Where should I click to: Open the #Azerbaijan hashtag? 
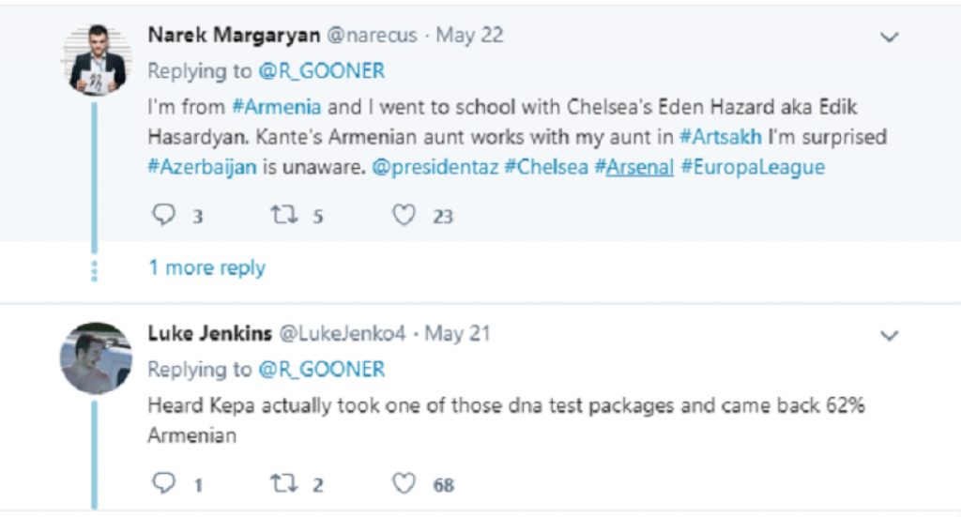(202, 168)
